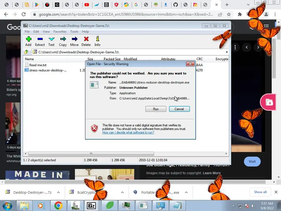This screenshot has width=281, height=211.
Task: Switch to the Google 'G' favicon tab
Action: [x=136, y=5]
